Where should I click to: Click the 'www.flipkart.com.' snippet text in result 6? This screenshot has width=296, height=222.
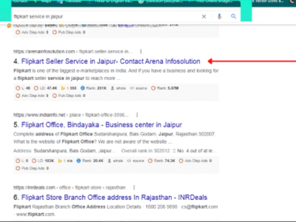(x=36, y=214)
